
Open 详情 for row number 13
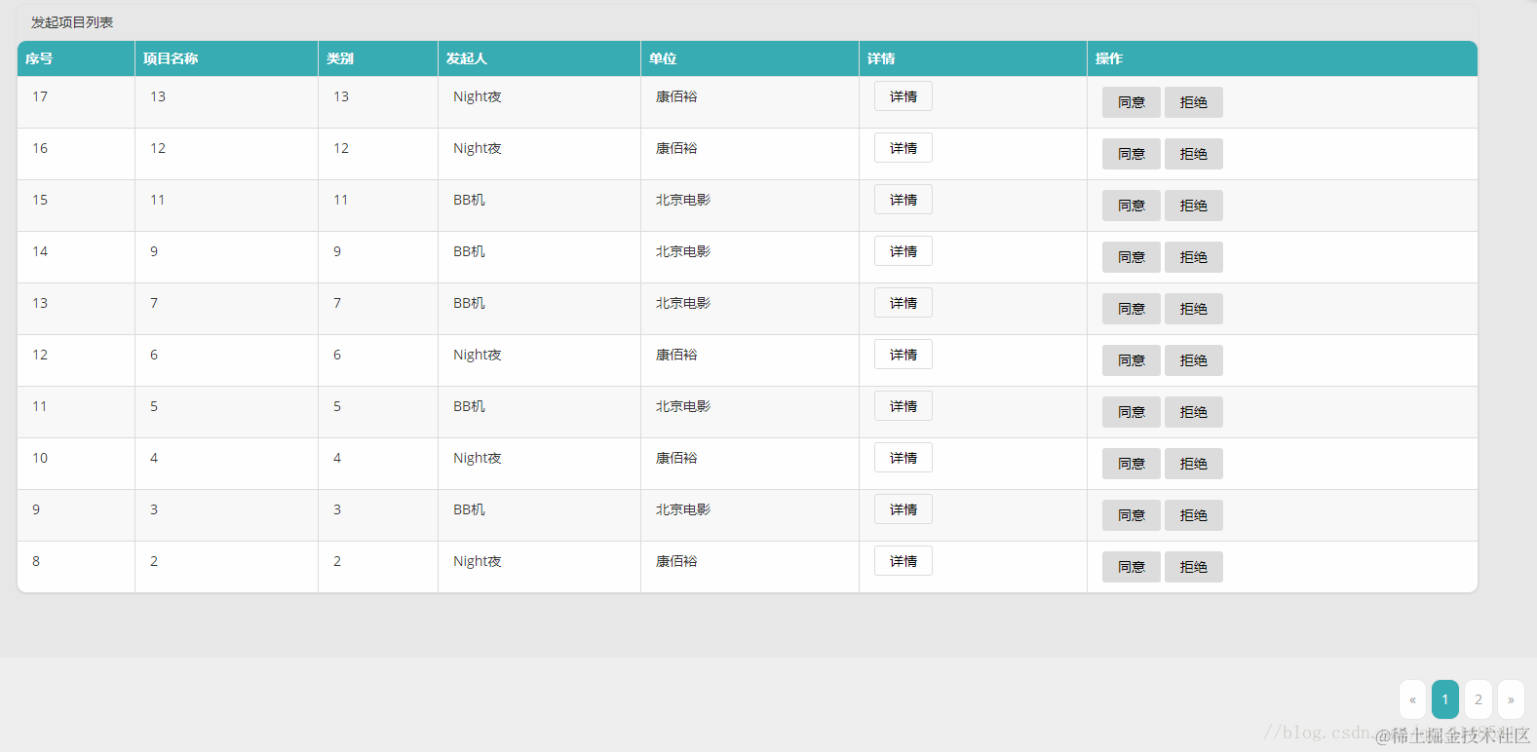coord(903,303)
